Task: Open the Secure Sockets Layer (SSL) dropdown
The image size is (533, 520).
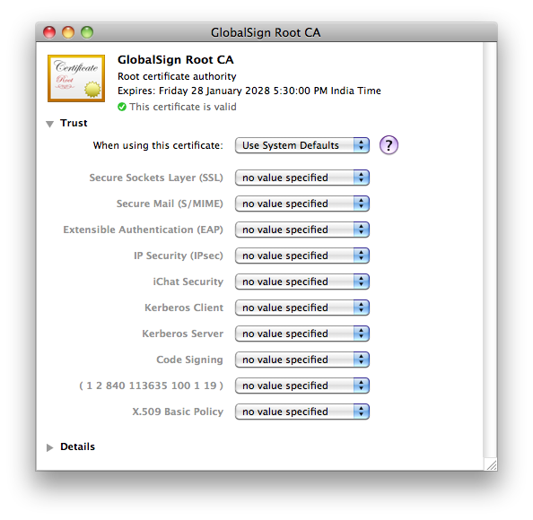Action: tap(301, 178)
